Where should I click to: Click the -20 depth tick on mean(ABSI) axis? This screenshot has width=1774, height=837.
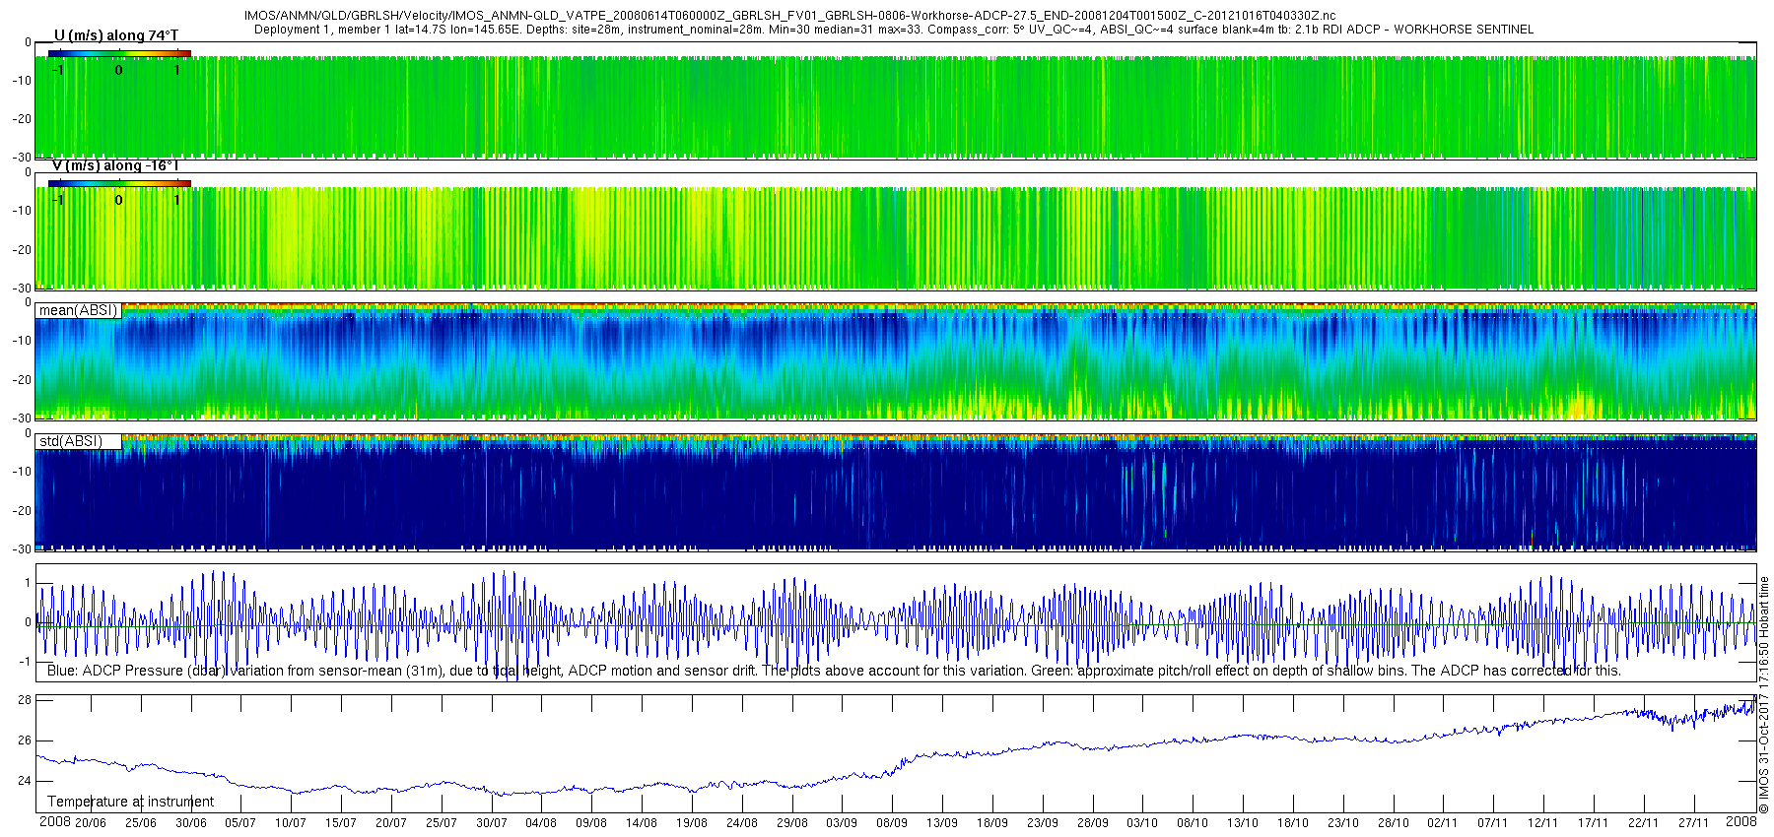22,379
